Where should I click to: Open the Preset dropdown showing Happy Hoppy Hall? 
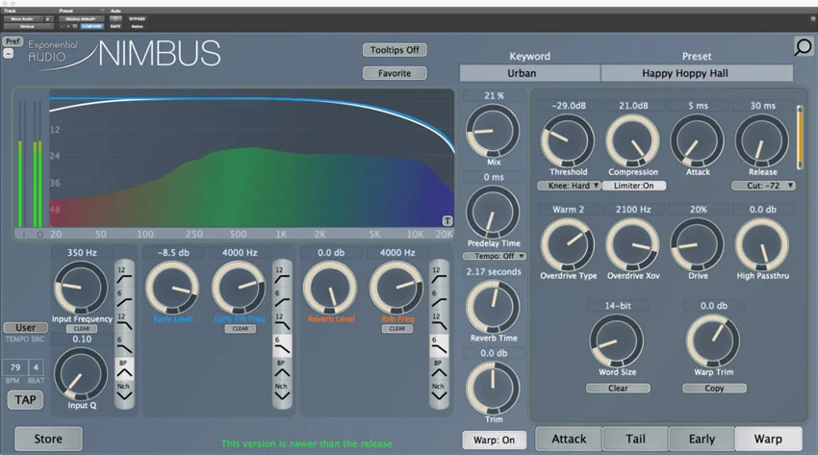[x=697, y=73]
